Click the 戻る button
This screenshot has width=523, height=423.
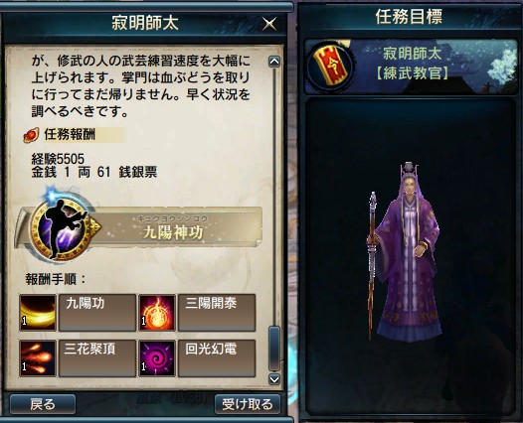(x=43, y=404)
